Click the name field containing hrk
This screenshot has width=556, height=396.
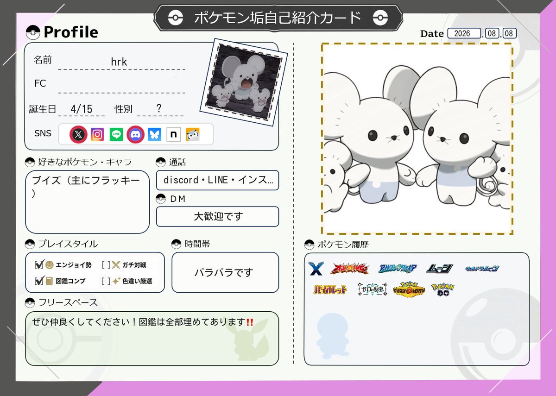[x=121, y=62]
